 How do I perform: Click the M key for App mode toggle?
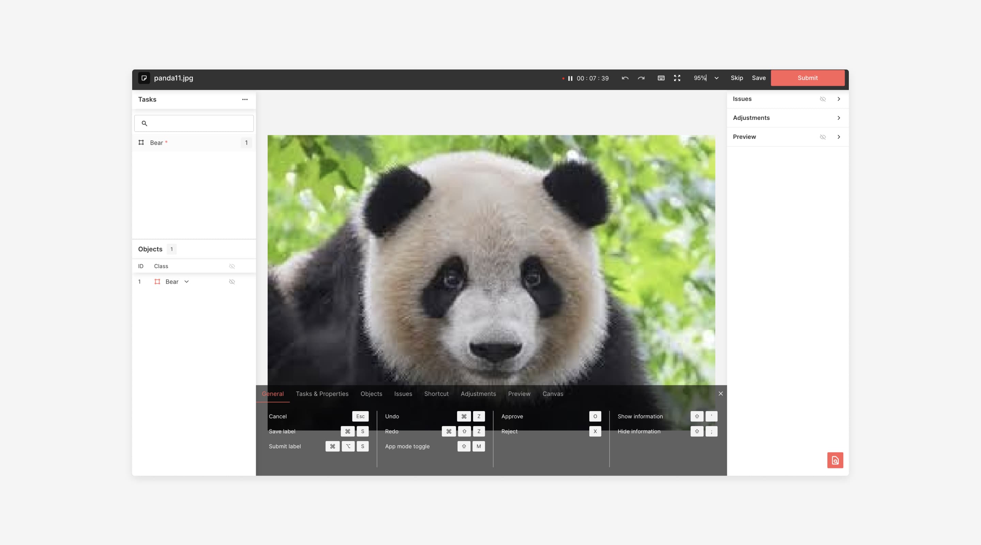pos(479,446)
